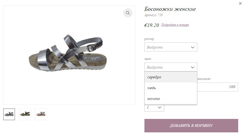The height and width of the screenshot is (135, 244).
Task: Choose серебро color option
Action: point(171,77)
